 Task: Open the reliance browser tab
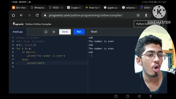[x=130, y=8]
